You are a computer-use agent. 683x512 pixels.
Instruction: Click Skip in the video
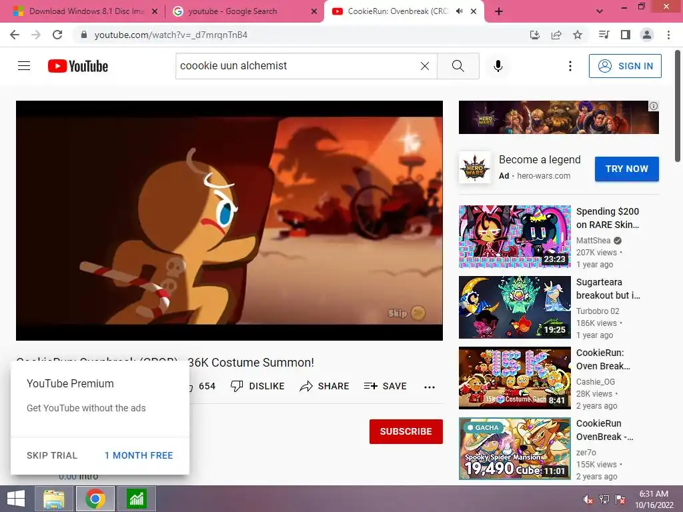click(406, 313)
